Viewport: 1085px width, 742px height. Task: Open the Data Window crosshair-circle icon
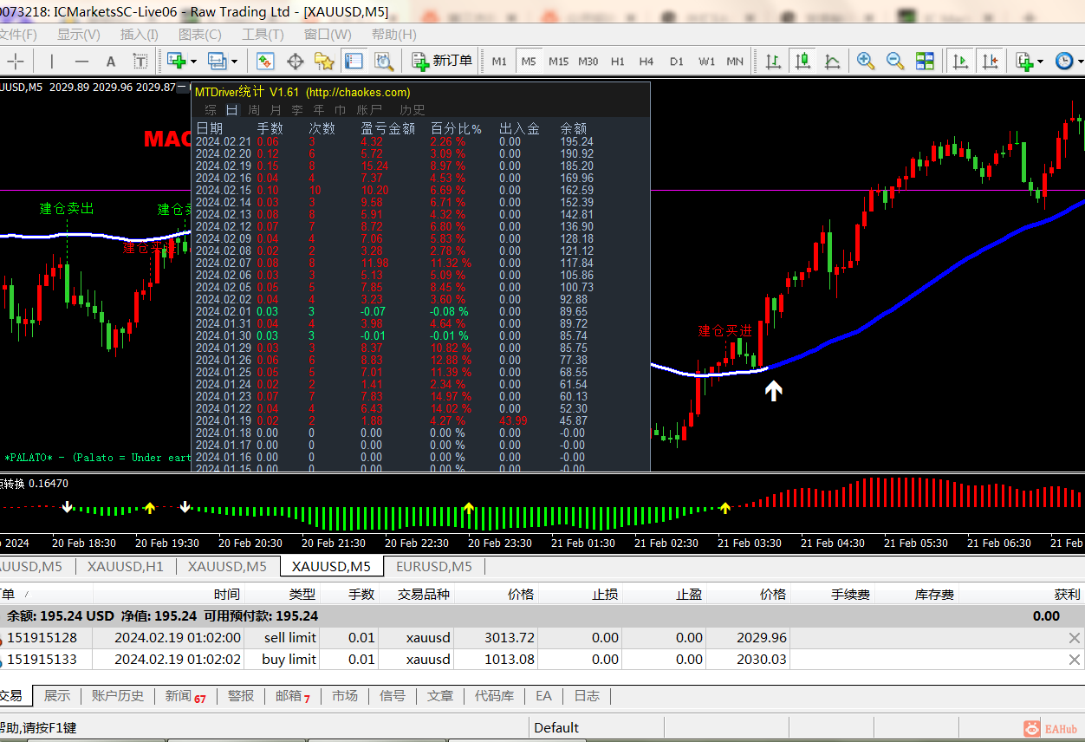pyautogui.click(x=295, y=61)
